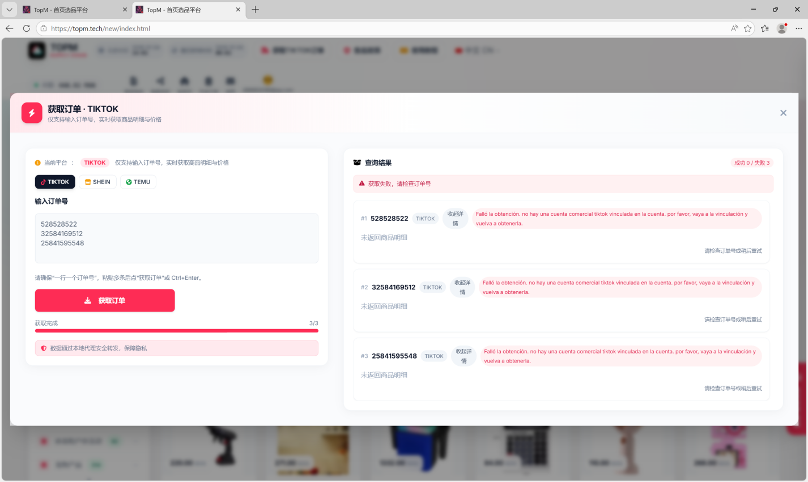Click the fetch progress bar
The image size is (808, 482).
[176, 330]
